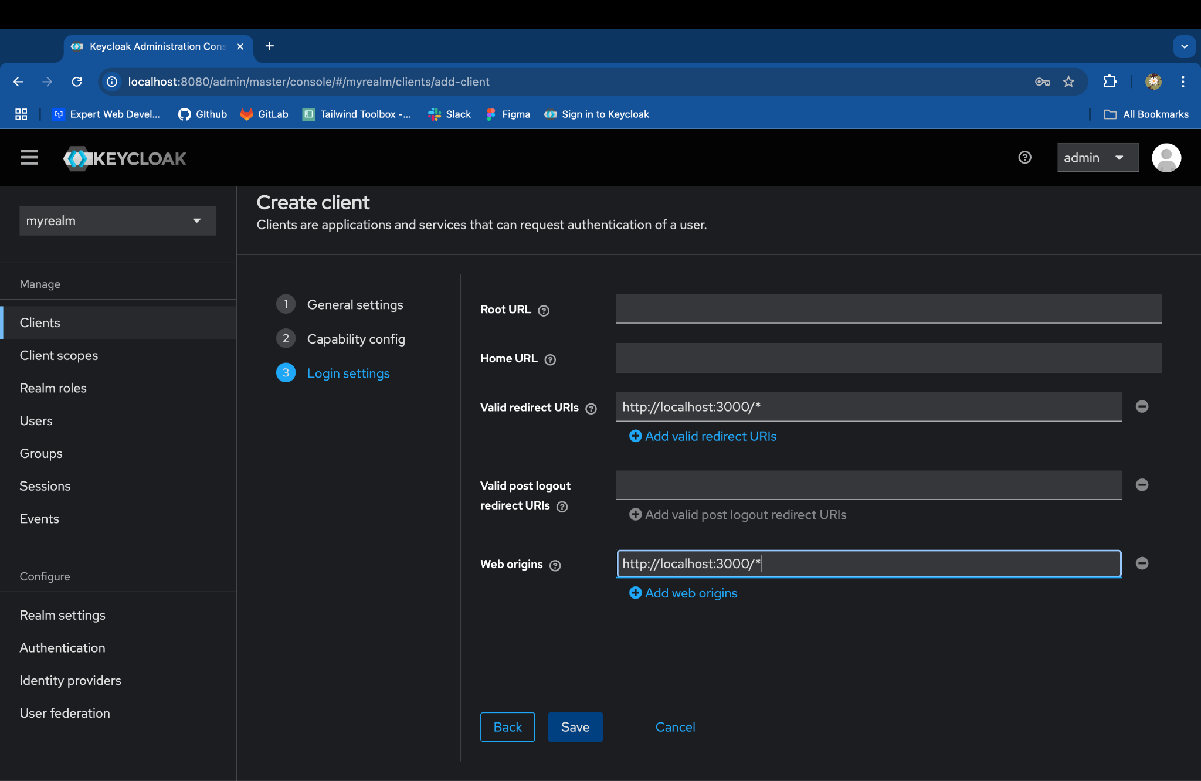Remove the Valid redirect URIs entry
The width and height of the screenshot is (1201, 781).
[x=1142, y=406]
